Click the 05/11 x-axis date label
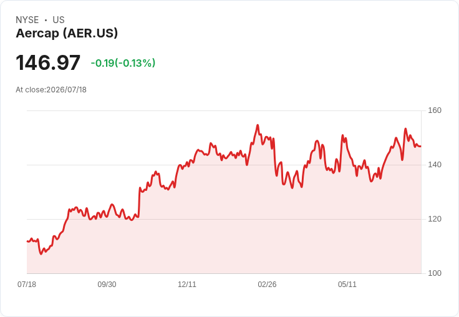 347,284
